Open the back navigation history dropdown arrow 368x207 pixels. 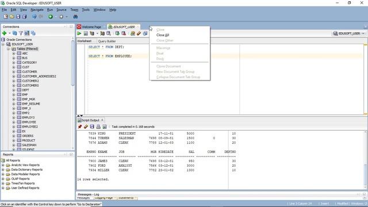pyautogui.click(x=56, y=17)
